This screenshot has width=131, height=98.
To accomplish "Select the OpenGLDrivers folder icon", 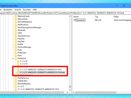I will [16, 36].
